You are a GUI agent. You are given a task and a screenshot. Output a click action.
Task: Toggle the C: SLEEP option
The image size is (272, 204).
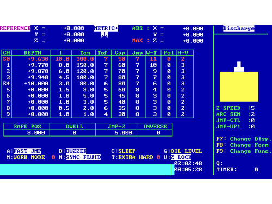[x=123, y=151]
